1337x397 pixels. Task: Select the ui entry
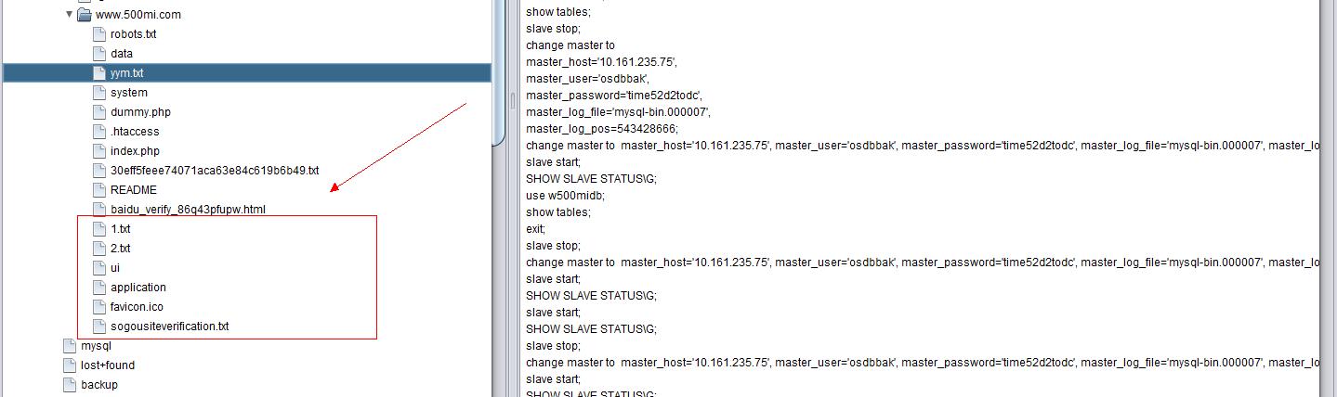click(115, 268)
